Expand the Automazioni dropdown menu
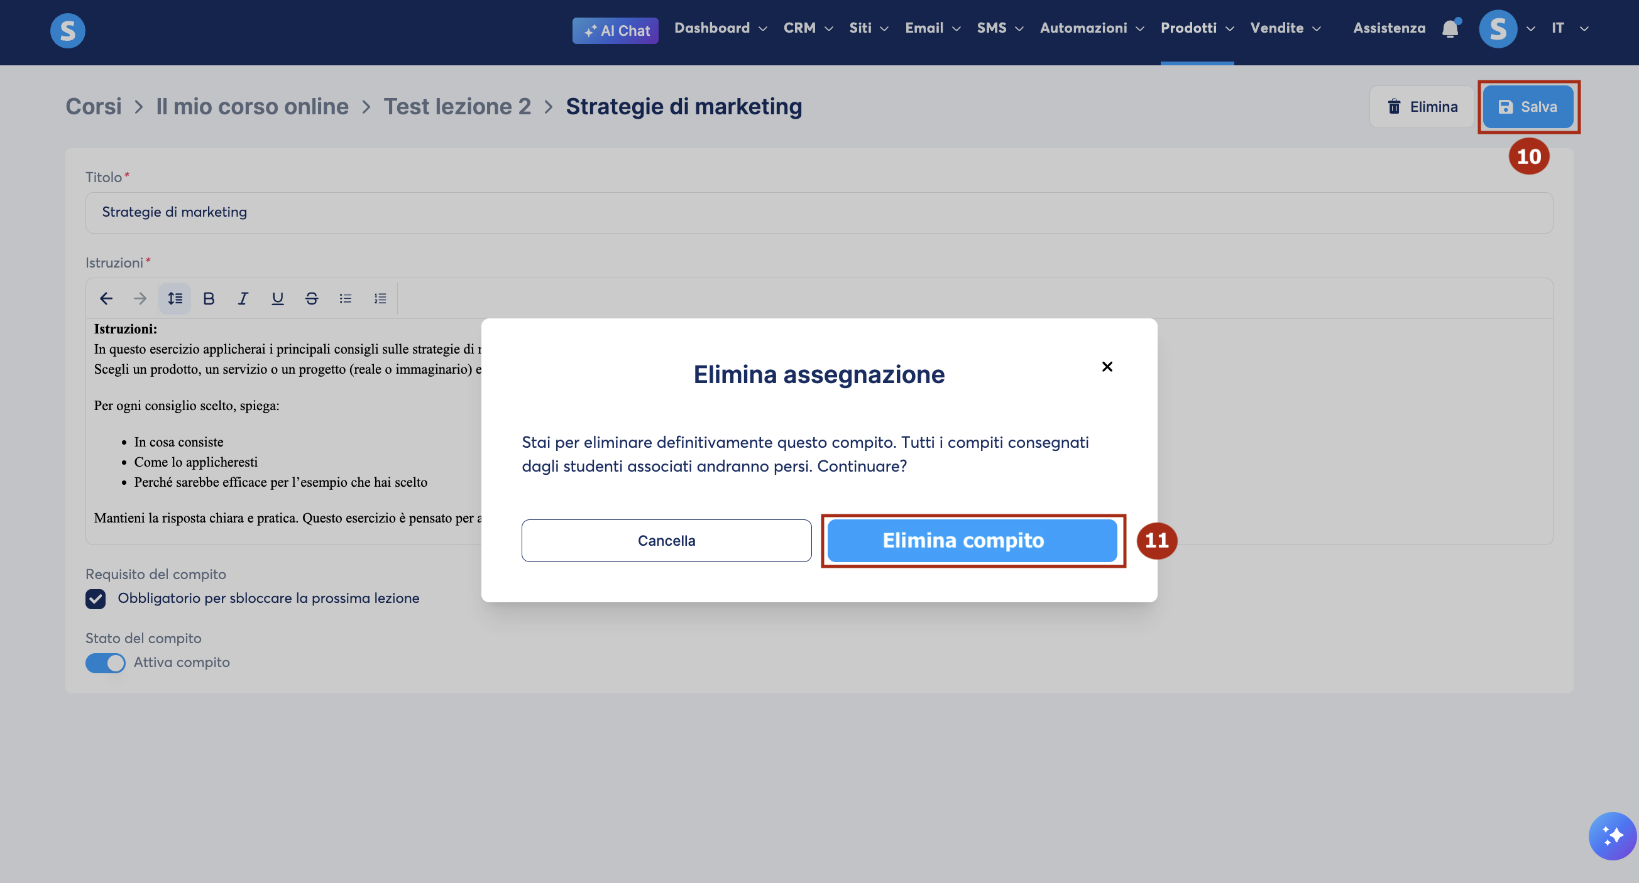The height and width of the screenshot is (883, 1639). click(x=1092, y=28)
